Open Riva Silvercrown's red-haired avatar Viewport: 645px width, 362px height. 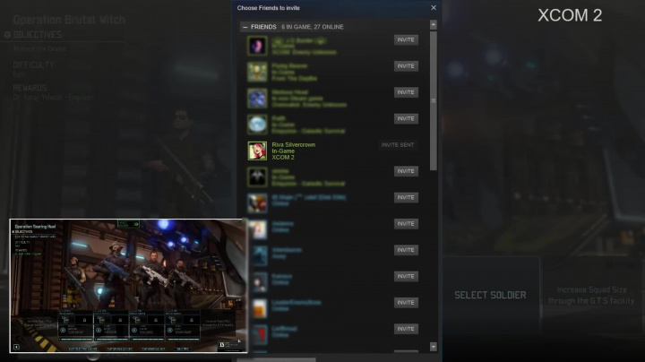(257, 151)
